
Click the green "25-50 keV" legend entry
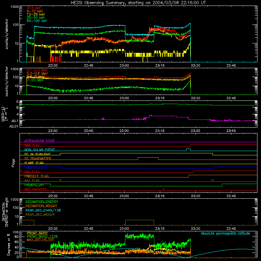(36, 18)
